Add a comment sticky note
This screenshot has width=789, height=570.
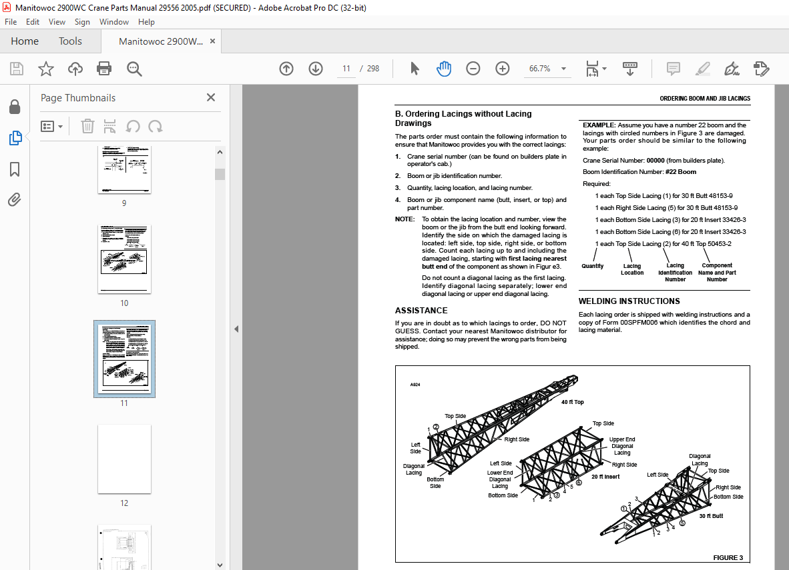coord(674,69)
